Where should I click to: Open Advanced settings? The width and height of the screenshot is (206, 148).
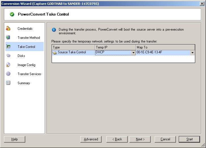click(x=91, y=139)
